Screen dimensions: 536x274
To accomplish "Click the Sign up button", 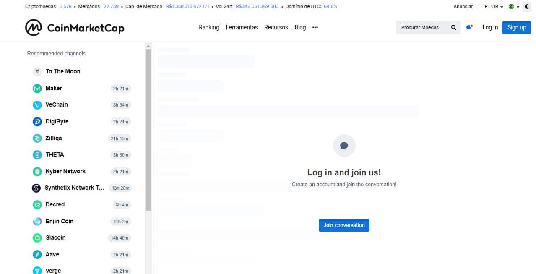I will [x=516, y=27].
